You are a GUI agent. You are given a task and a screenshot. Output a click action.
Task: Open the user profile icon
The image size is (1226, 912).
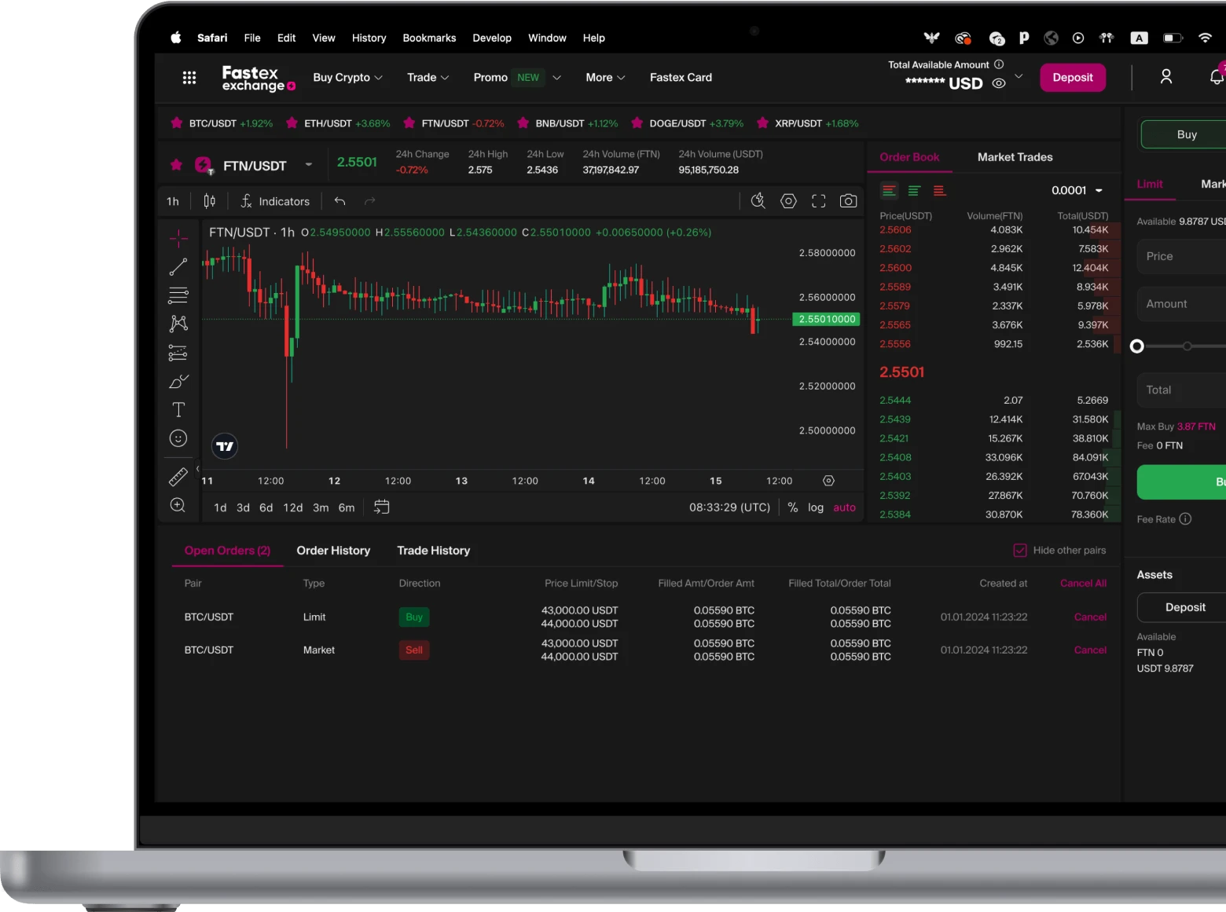point(1166,76)
